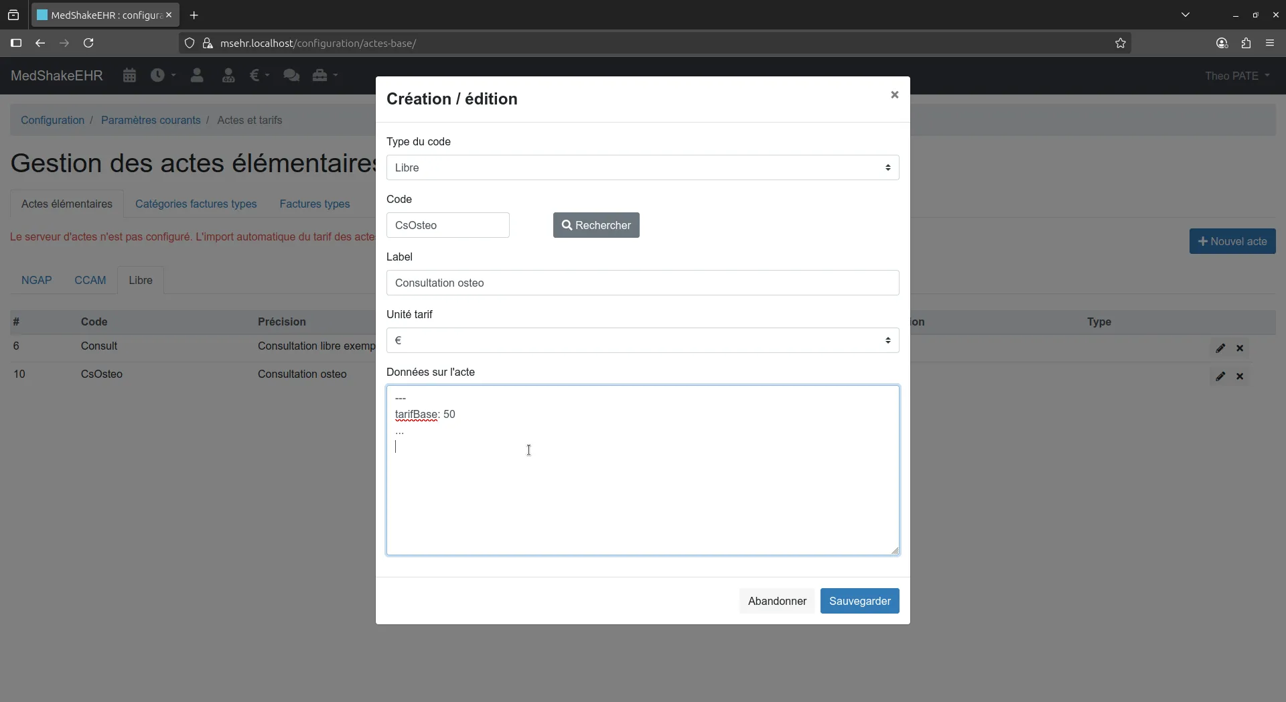This screenshot has height=702, width=1286.
Task: Select the patient person icon
Action: click(x=197, y=75)
